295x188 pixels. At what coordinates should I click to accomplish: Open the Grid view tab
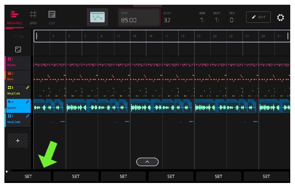pos(33,18)
